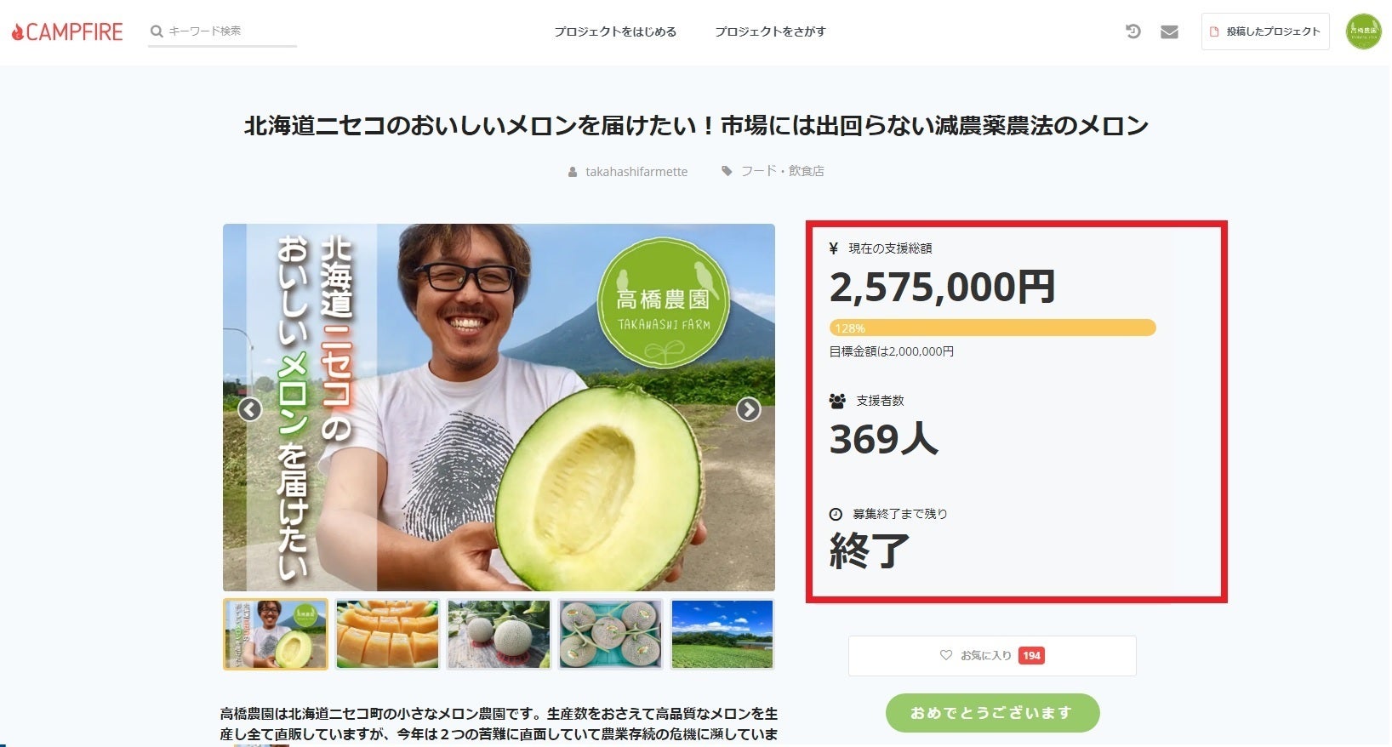
Task: Open the history clock icon
Action: [x=1132, y=31]
